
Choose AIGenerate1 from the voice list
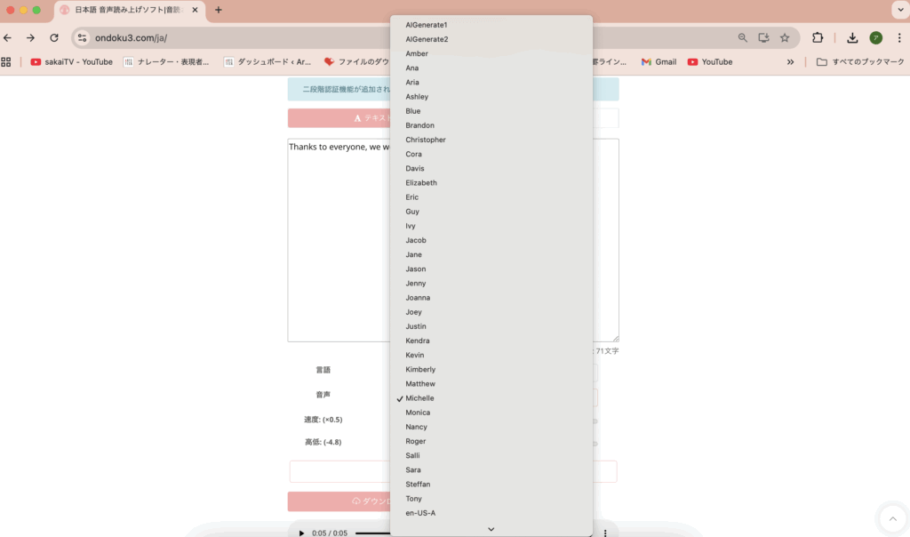427,25
